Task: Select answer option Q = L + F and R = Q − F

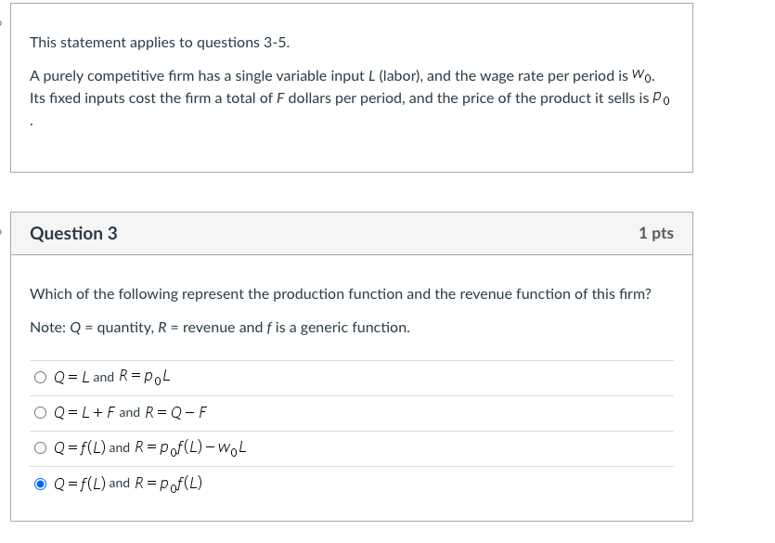Action: [39, 411]
